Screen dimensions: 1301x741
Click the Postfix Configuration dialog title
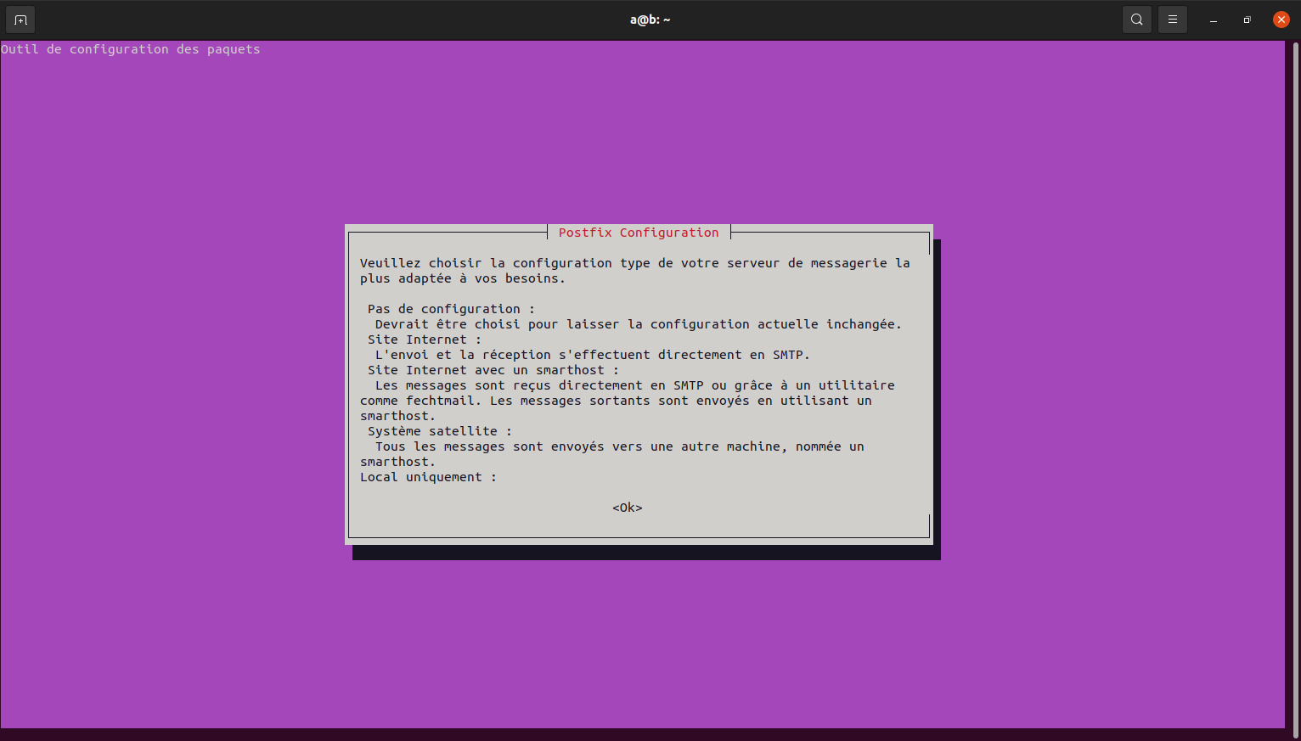[639, 233]
